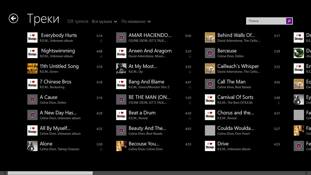The height and width of the screenshot is (175, 311).
Task: Click the 5:14 duration of Everybody Hurts
Action: tap(100, 36)
